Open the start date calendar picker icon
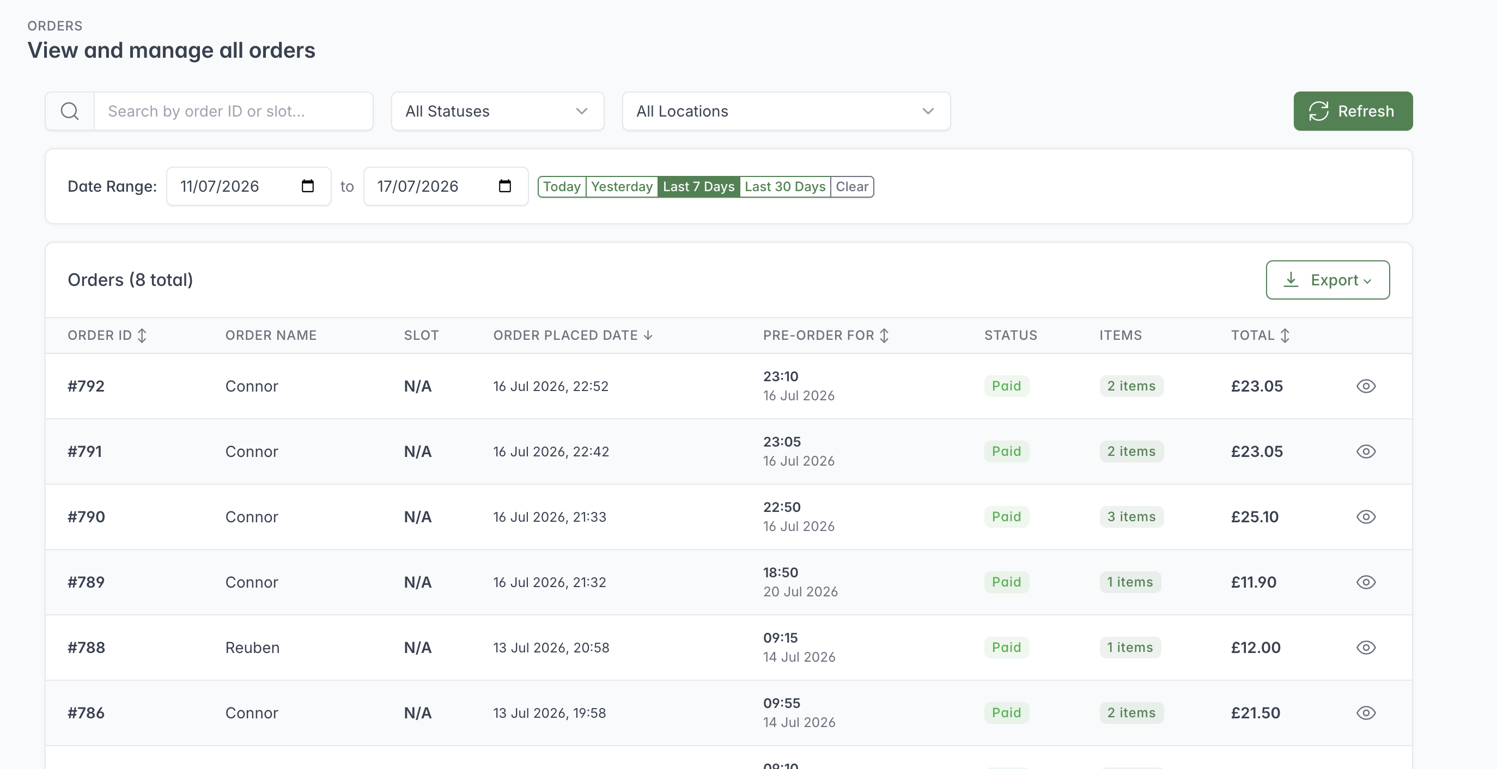 (x=307, y=186)
